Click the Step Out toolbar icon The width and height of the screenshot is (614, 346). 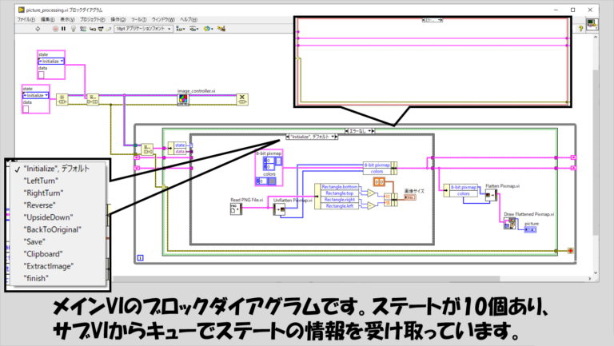pyautogui.click(x=109, y=29)
